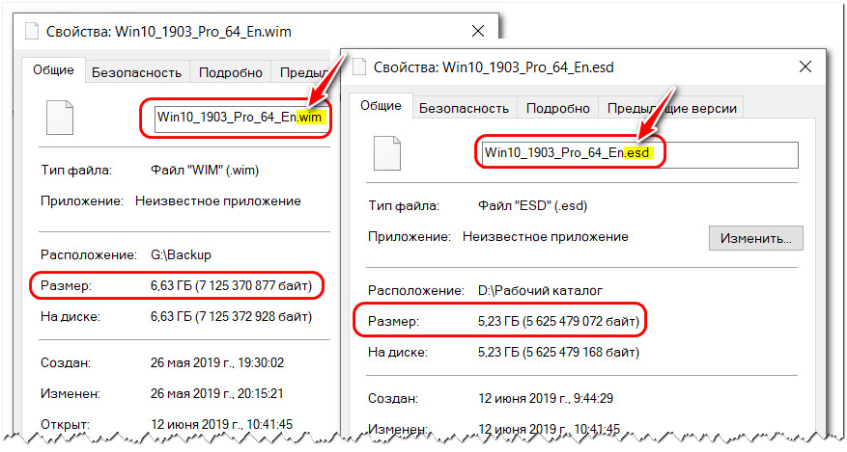Select the text Файл "ESD" (.esd)
Image resolution: width=847 pixels, height=452 pixels.
pos(532,206)
